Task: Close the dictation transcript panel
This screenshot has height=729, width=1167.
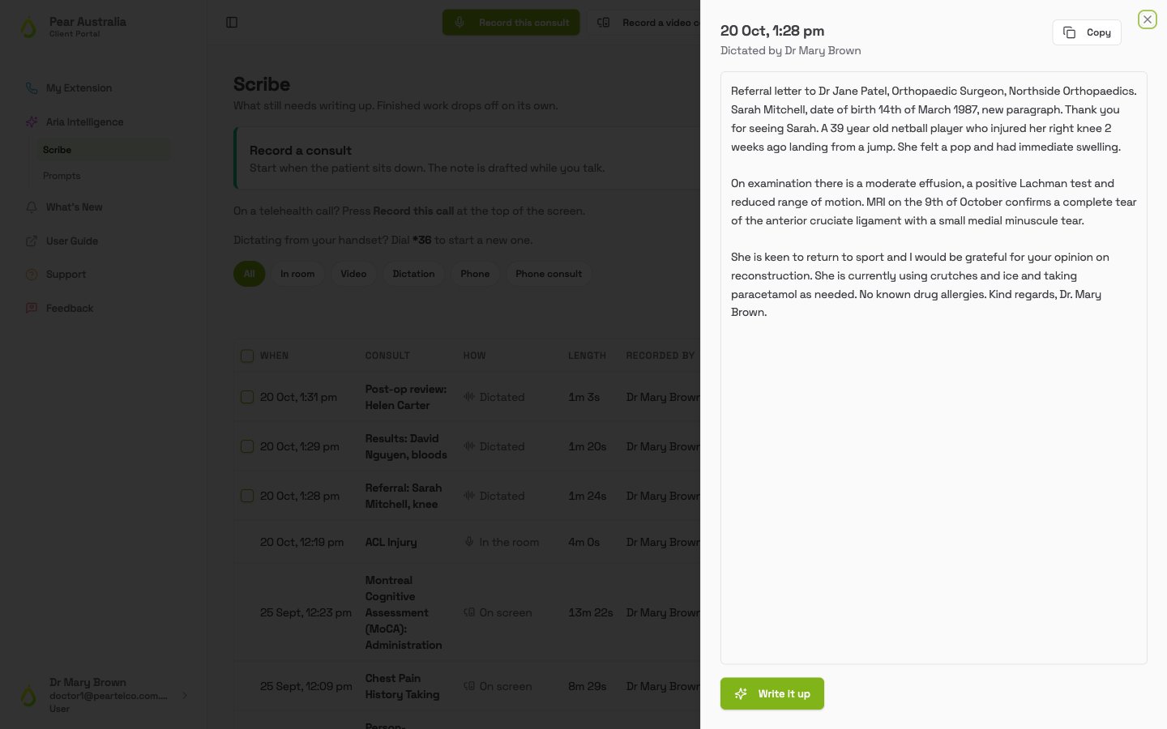Action: tap(1147, 19)
